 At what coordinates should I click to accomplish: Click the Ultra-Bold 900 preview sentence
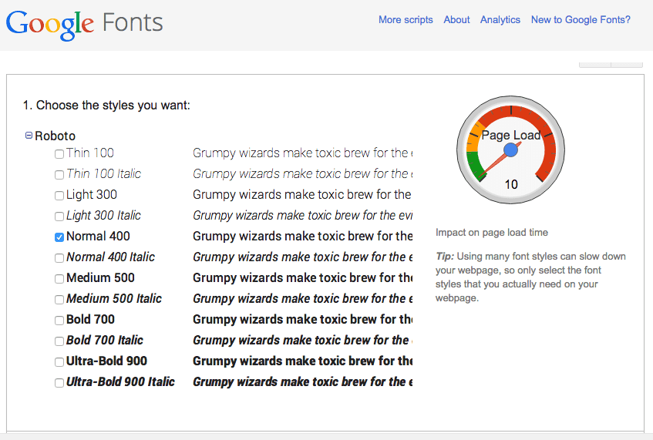[303, 361]
